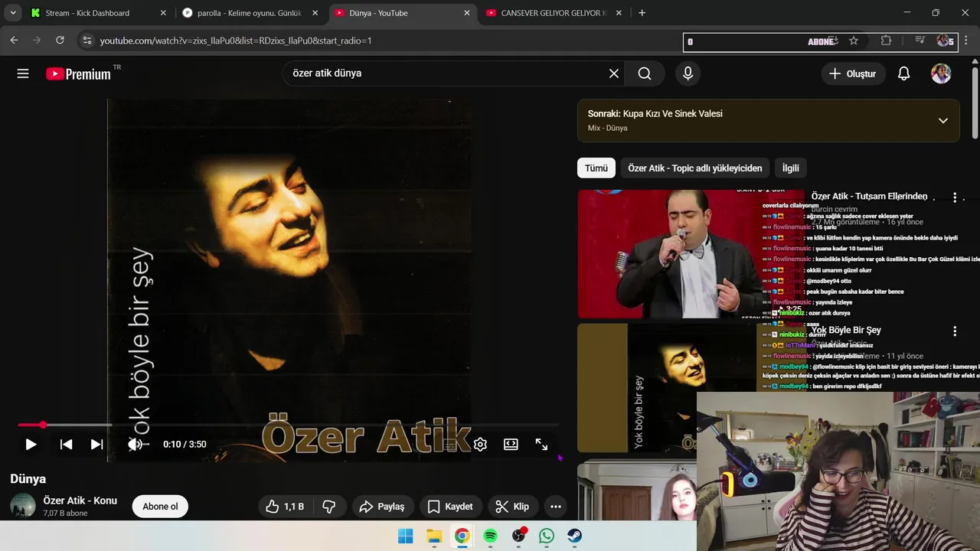This screenshot has height=551, width=980.
Task: Open the YouTube account avatar menu
Action: click(941, 73)
